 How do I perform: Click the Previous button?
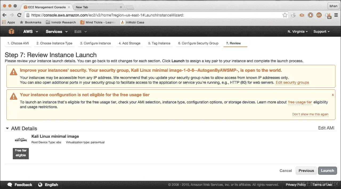click(x=306, y=171)
